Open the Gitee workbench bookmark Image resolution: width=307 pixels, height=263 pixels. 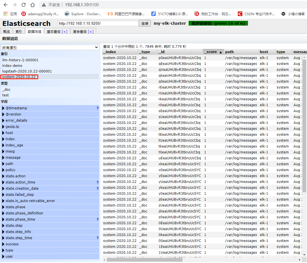click(x=213, y=14)
